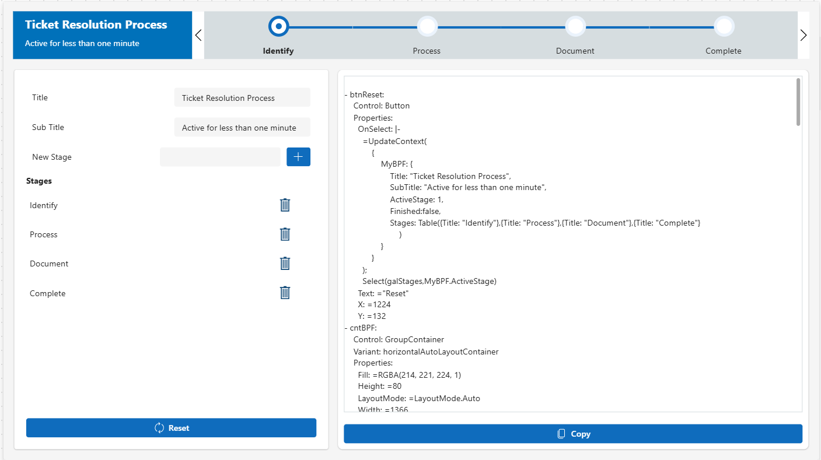
Task: Click the Identify label under progress bar
Action: (278, 51)
